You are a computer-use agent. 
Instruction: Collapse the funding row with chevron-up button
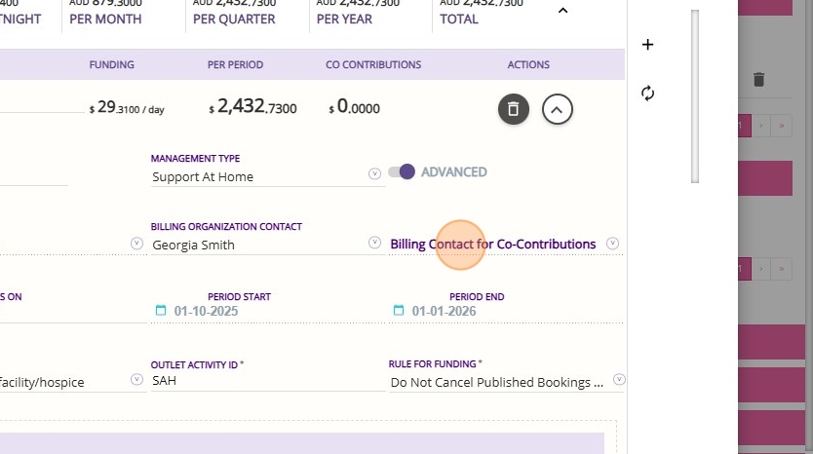[x=557, y=109]
